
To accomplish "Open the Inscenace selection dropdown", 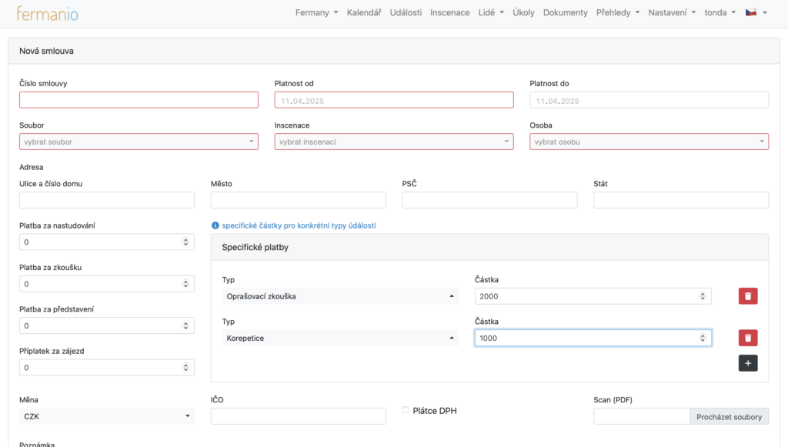I will [x=394, y=142].
